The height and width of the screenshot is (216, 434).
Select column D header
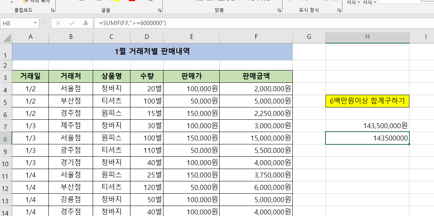point(147,38)
